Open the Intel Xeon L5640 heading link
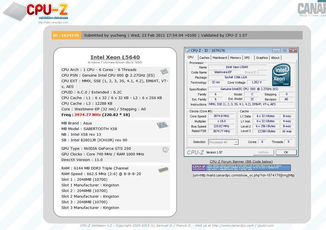 [115, 57]
